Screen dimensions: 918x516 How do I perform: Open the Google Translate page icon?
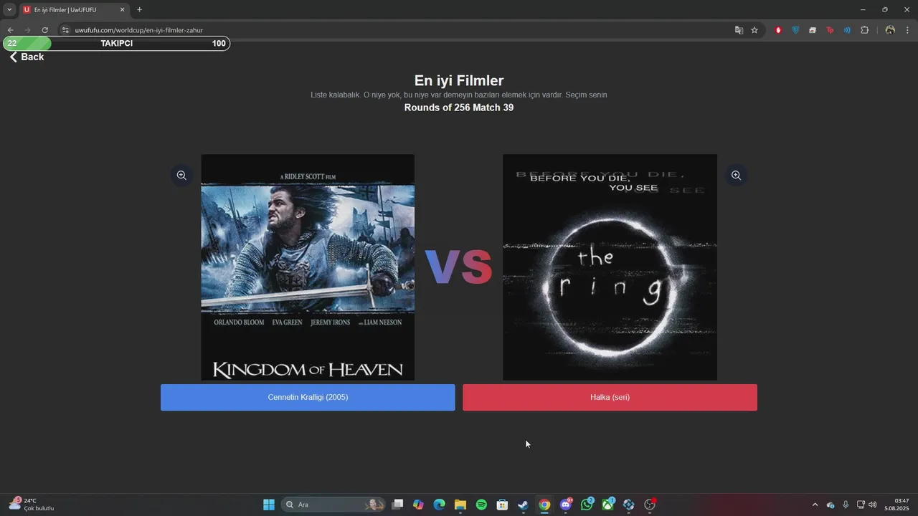[x=739, y=30]
